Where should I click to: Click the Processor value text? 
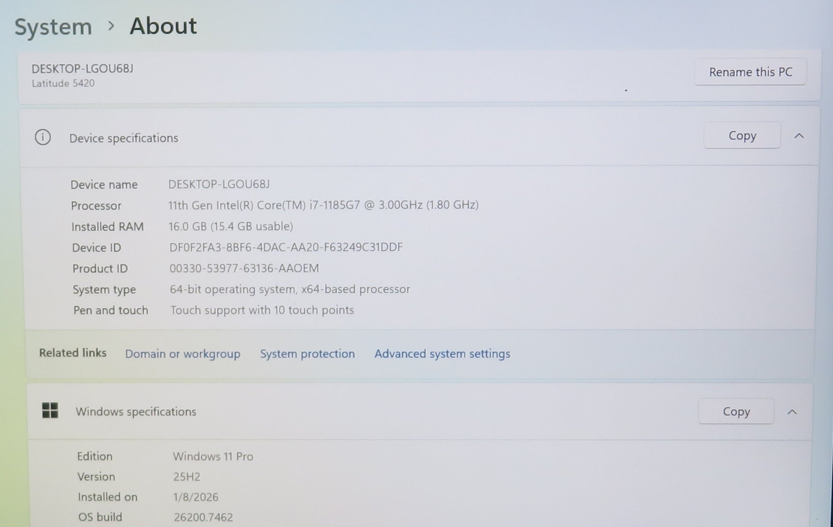(x=323, y=205)
